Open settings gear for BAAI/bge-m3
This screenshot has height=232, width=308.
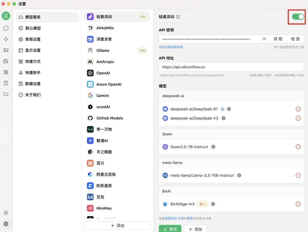(x=213, y=204)
